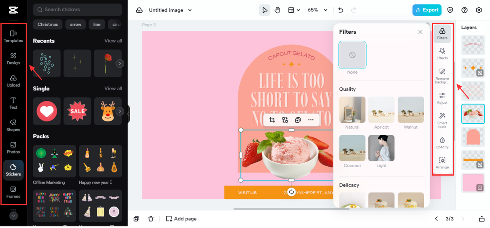Open the Adjust settings
490x228 pixels.
click(442, 98)
